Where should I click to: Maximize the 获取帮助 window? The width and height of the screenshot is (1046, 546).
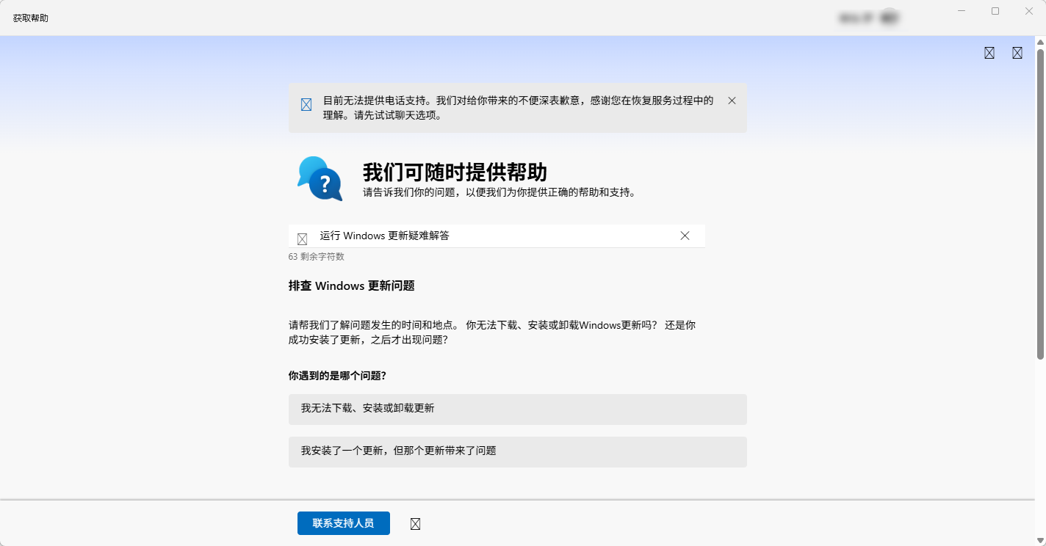coord(995,11)
